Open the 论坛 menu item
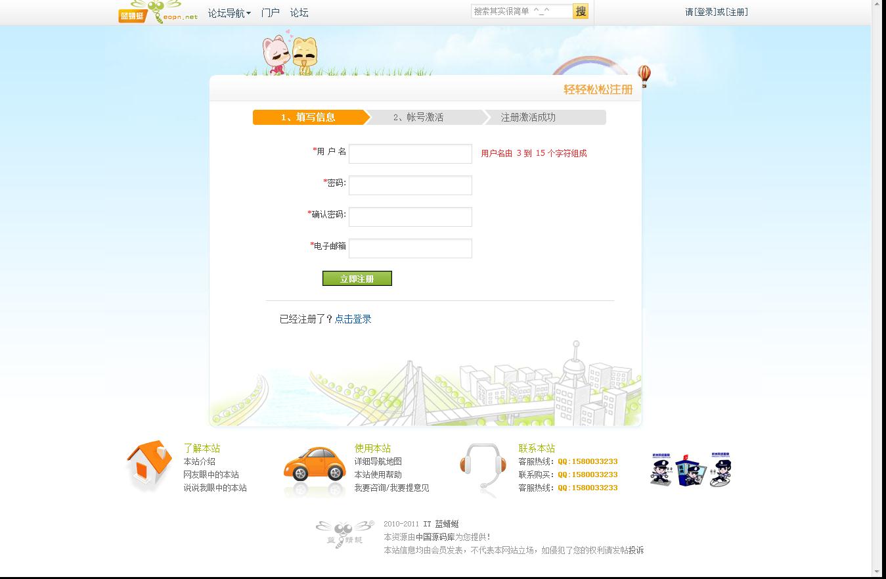The height and width of the screenshot is (579, 886). [300, 12]
